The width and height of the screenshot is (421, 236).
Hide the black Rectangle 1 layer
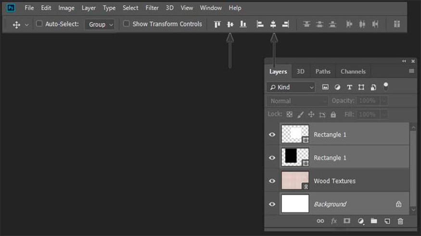(272, 158)
